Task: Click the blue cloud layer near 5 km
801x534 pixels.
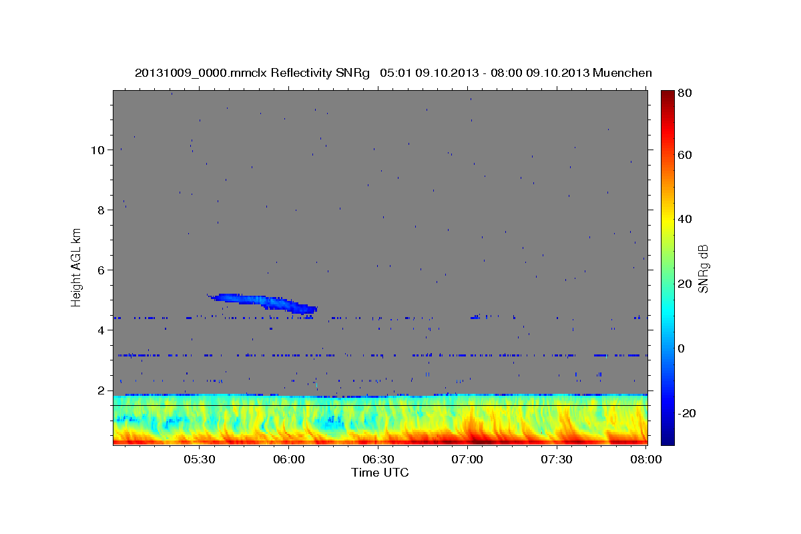Action: [x=264, y=302]
